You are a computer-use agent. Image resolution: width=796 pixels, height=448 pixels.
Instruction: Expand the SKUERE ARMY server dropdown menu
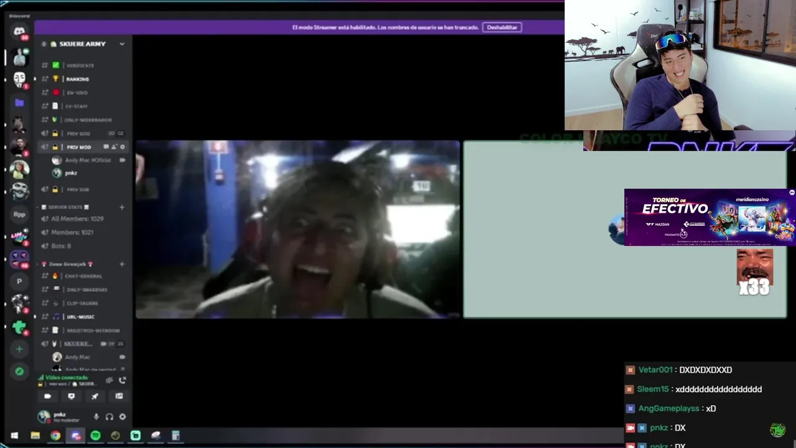122,44
